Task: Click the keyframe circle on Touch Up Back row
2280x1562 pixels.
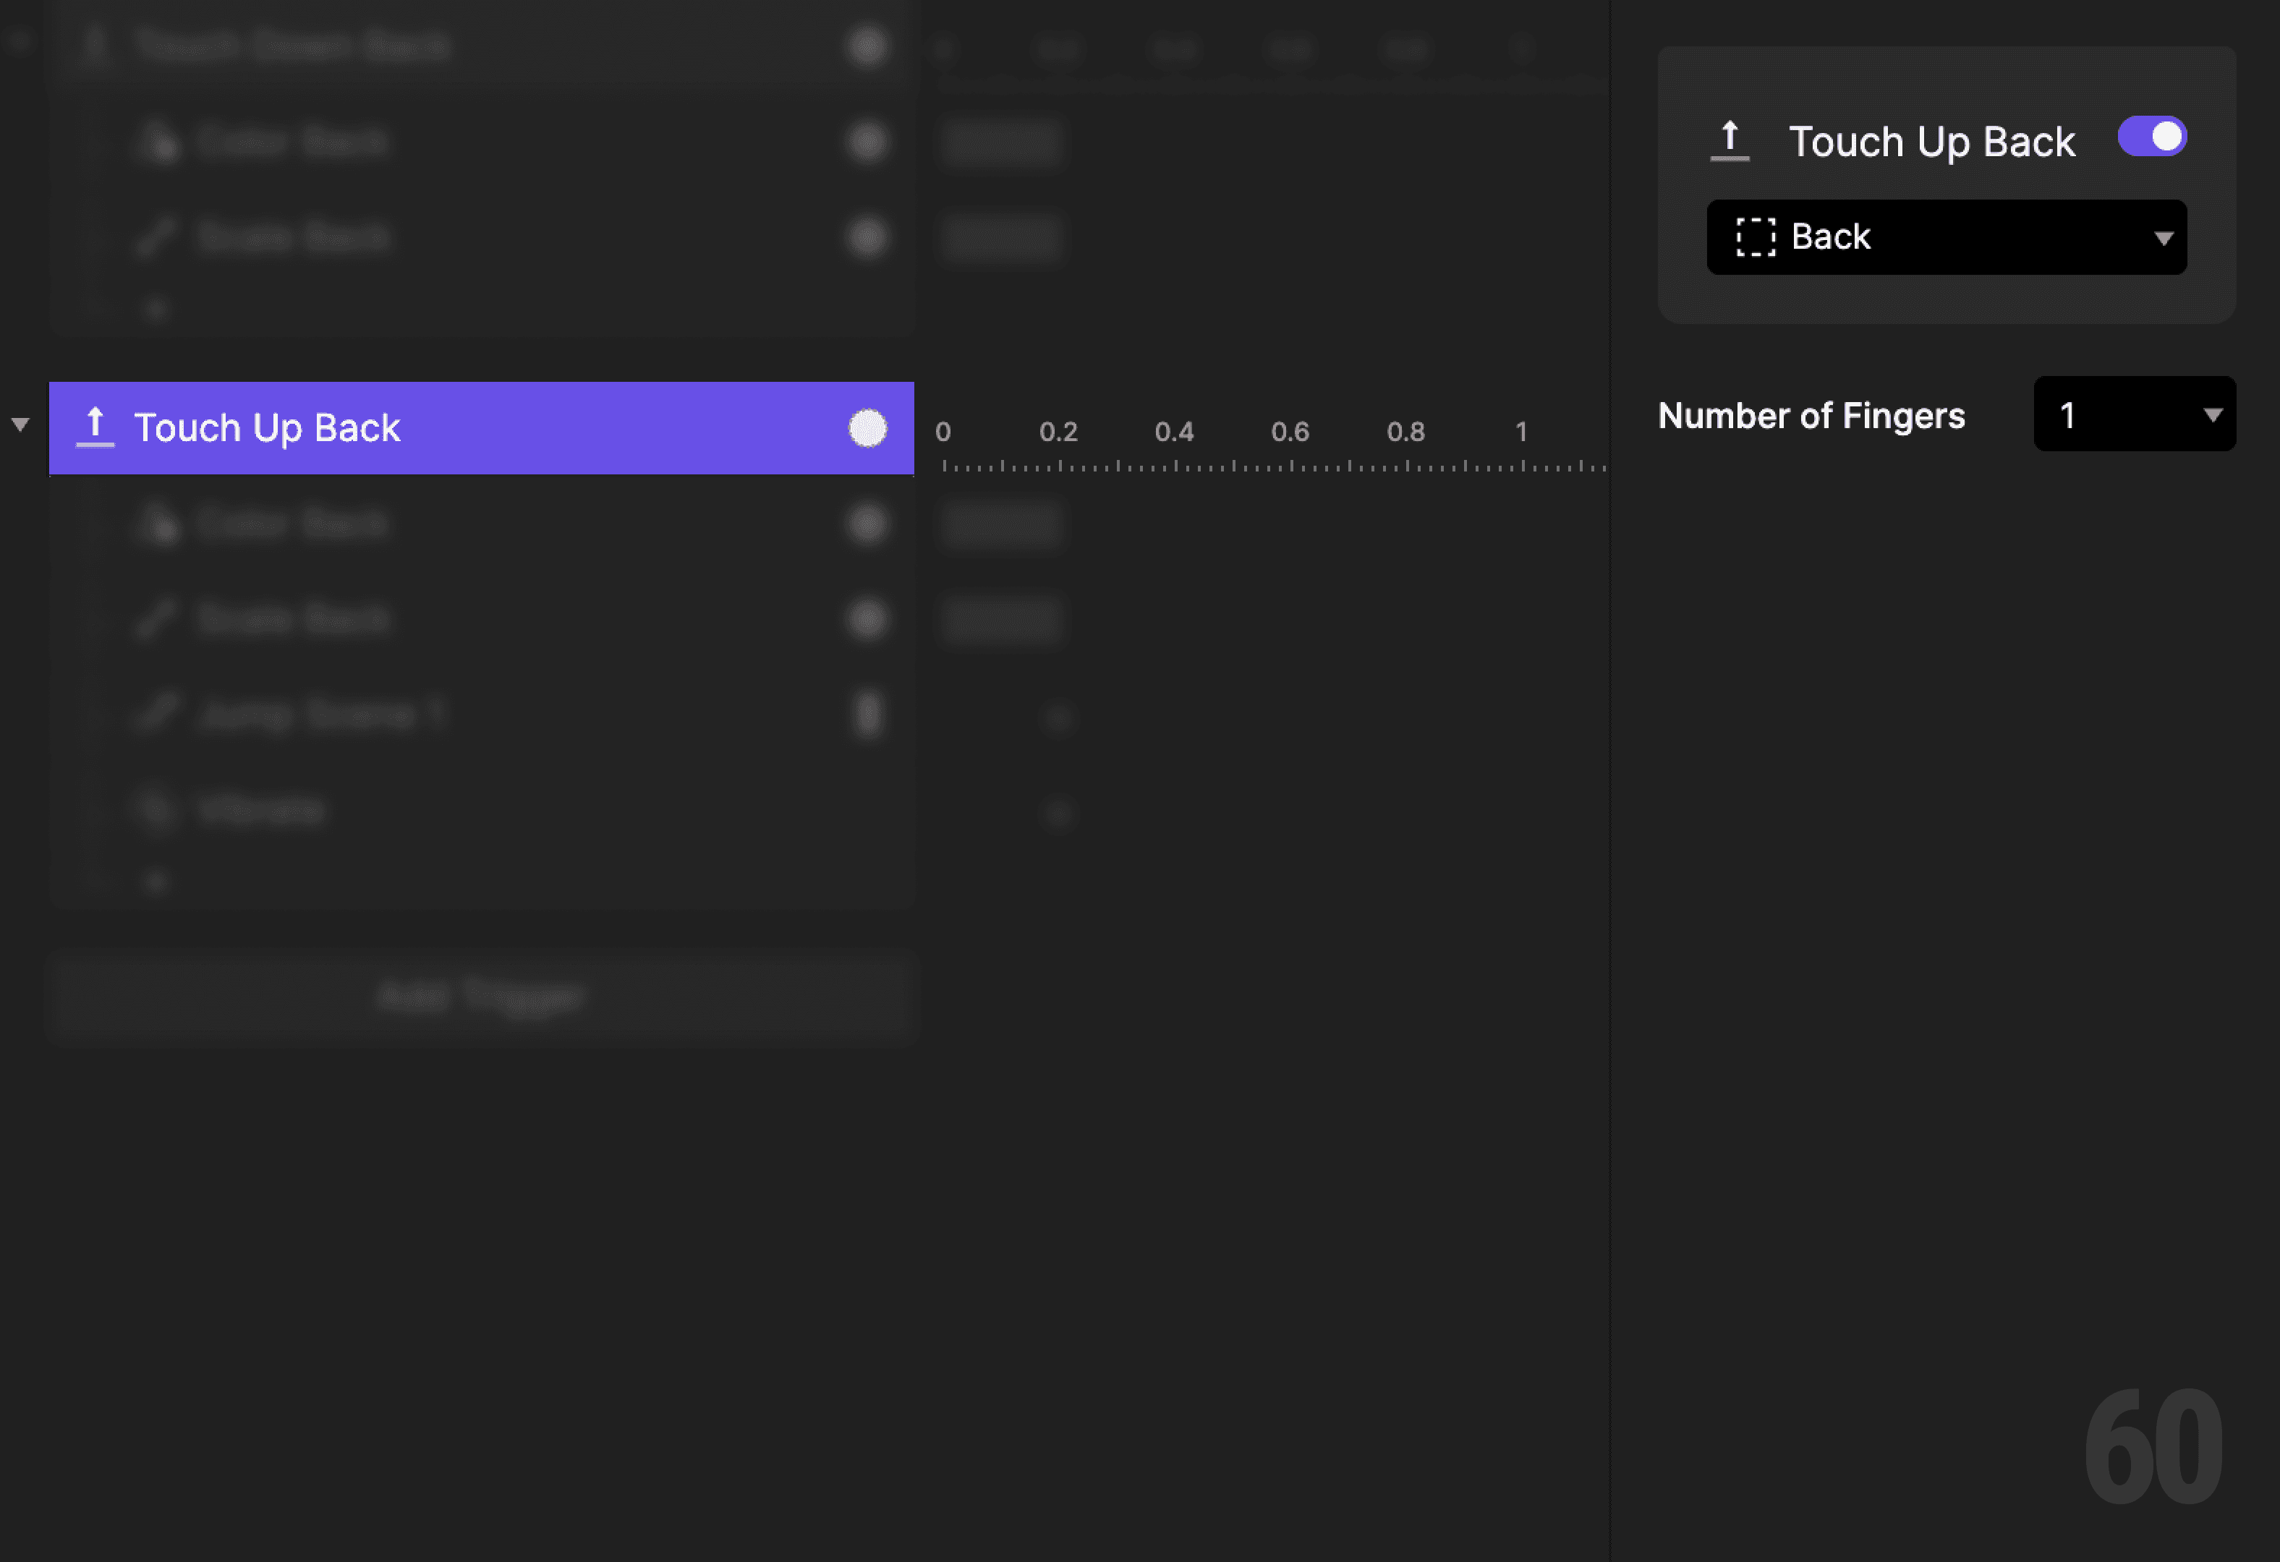Action: [x=867, y=427]
